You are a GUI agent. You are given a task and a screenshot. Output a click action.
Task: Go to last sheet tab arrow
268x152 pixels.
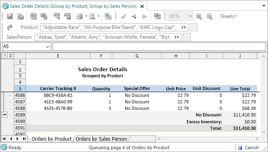(24, 139)
